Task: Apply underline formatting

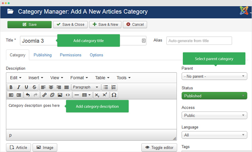Action: [26, 87]
